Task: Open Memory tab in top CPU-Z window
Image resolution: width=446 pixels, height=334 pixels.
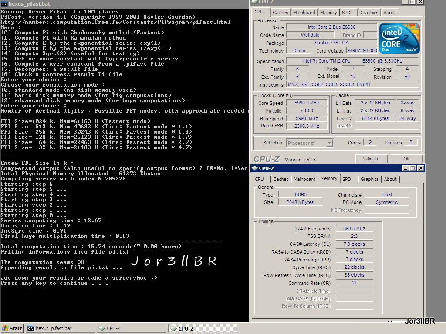Action: point(328,13)
